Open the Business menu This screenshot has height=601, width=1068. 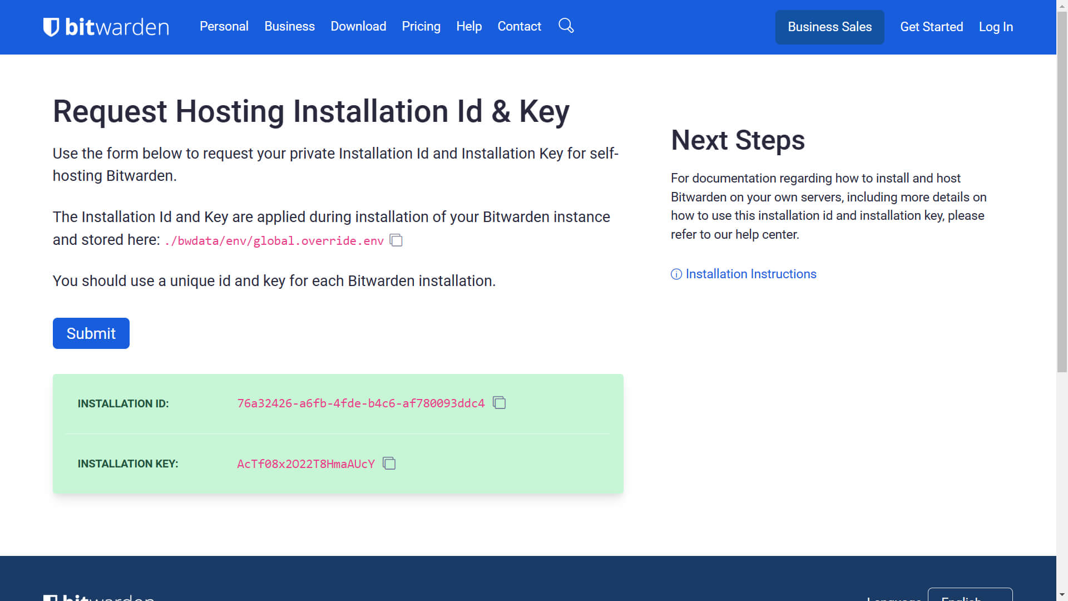click(289, 26)
